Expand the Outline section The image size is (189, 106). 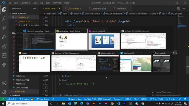16,95
